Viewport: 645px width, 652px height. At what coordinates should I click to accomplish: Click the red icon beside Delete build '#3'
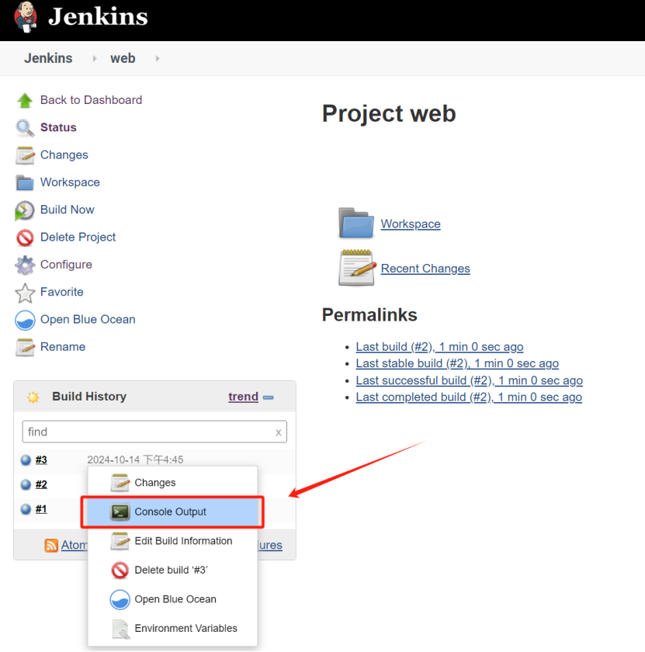click(x=120, y=570)
